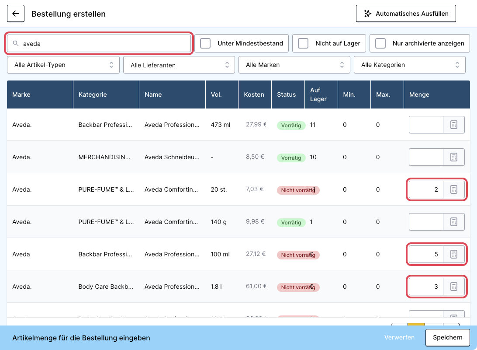Open calculator for the 473 ml Aveda product
The image size is (477, 350).
(453, 125)
